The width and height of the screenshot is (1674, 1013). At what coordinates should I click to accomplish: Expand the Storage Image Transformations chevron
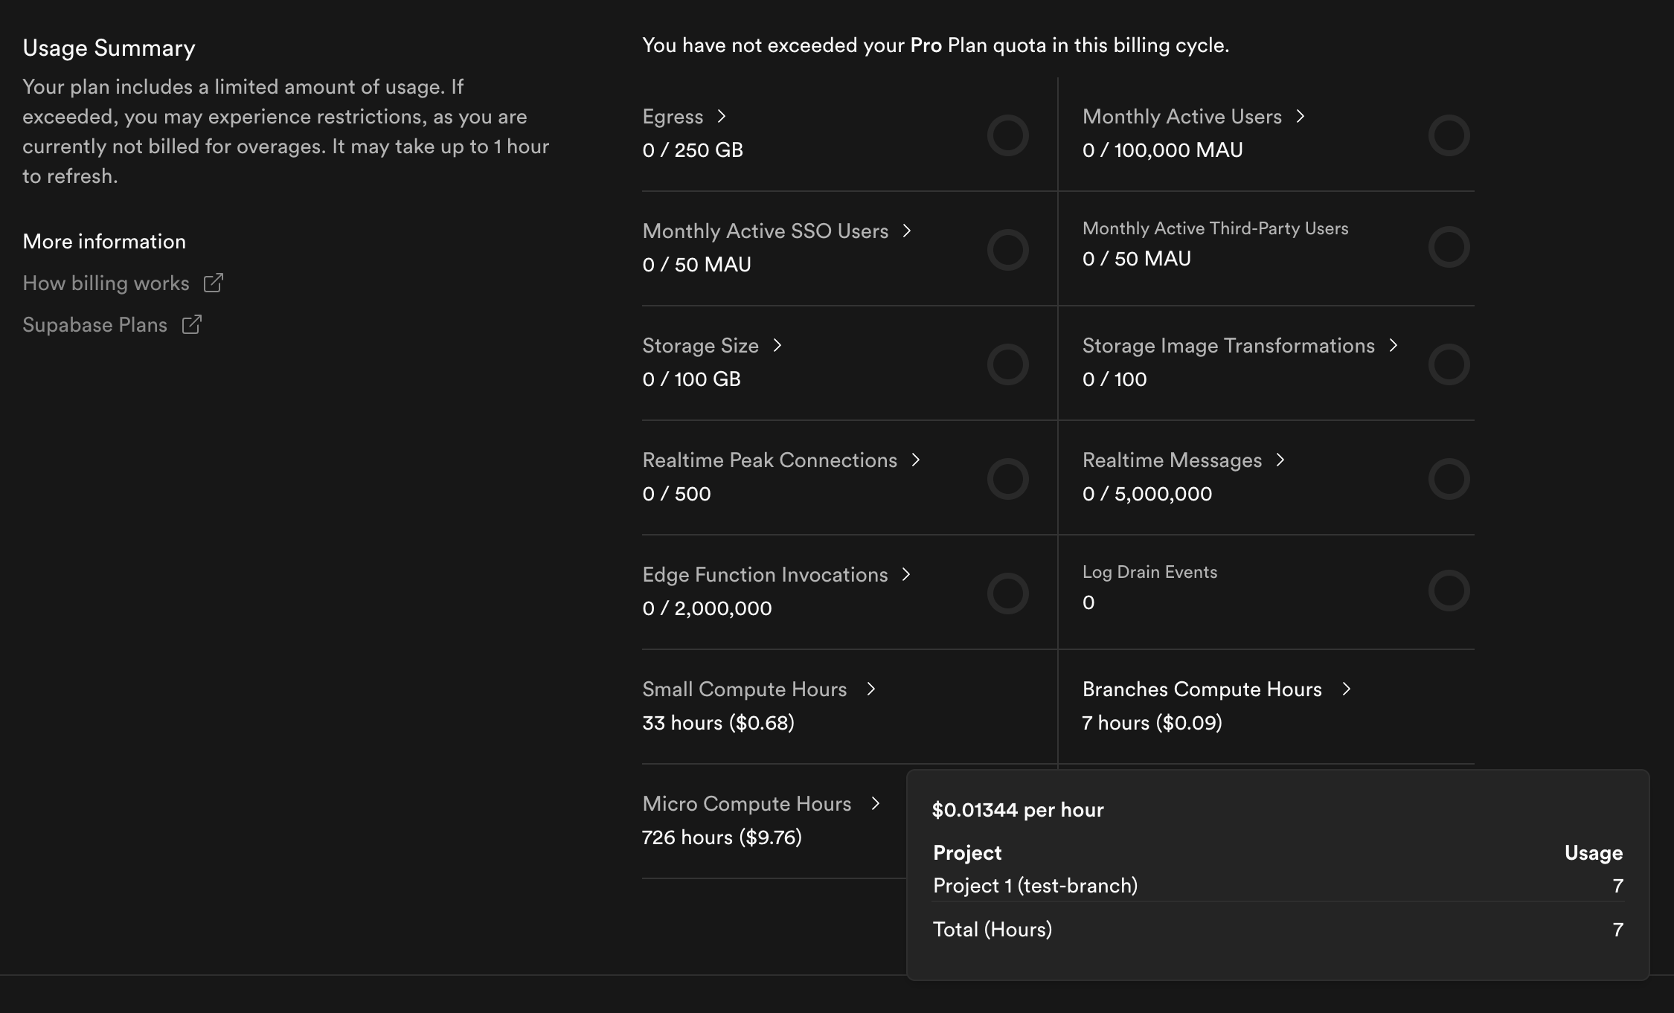coord(1393,345)
